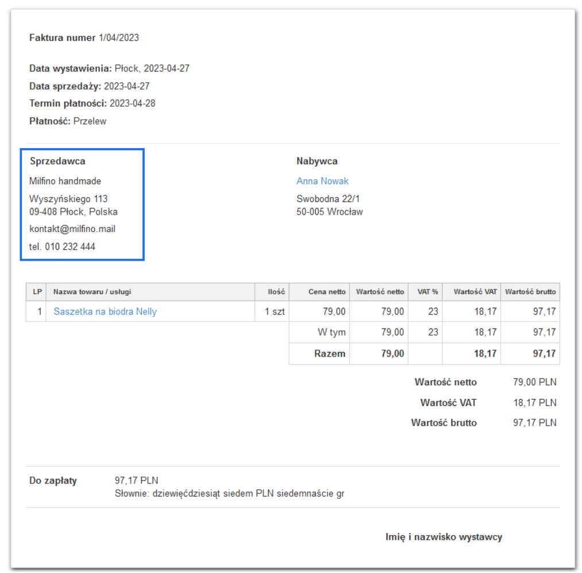Click the summary value 18,17 PLN
Screen dimensions: 582x573
point(534,402)
